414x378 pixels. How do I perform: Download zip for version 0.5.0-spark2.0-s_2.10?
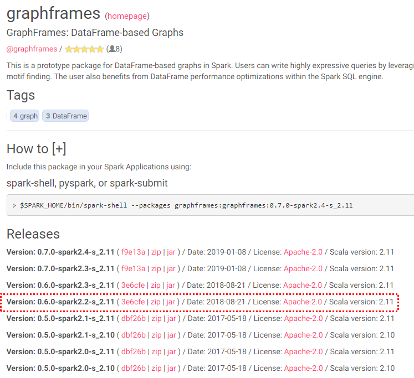pos(157,368)
